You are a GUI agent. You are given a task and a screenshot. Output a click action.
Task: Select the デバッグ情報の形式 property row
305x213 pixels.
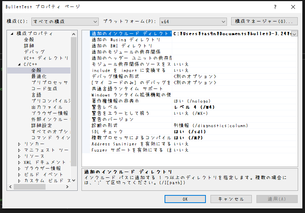coord(194,77)
